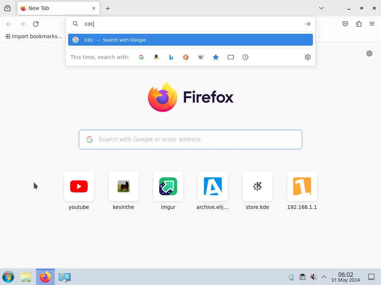Viewport: 381px width, 285px height.
Task: Personalize new tab with gear icon
Action: (369, 53)
